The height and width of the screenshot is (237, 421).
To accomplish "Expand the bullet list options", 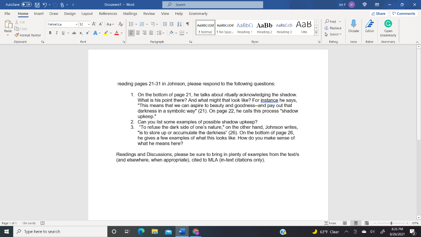I will pyautogui.click(x=136, y=24).
